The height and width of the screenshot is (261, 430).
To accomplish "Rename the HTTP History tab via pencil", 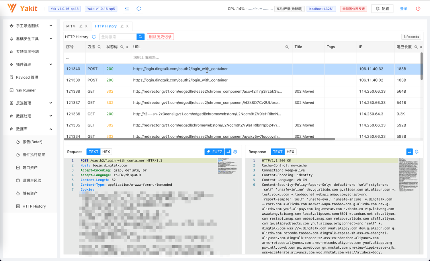I will (x=122, y=26).
